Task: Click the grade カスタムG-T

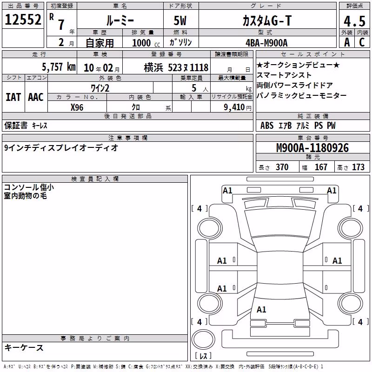Action: [267, 20]
